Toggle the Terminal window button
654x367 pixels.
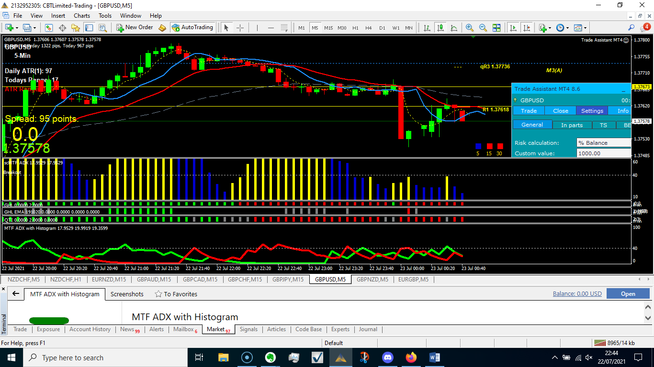[x=89, y=28]
